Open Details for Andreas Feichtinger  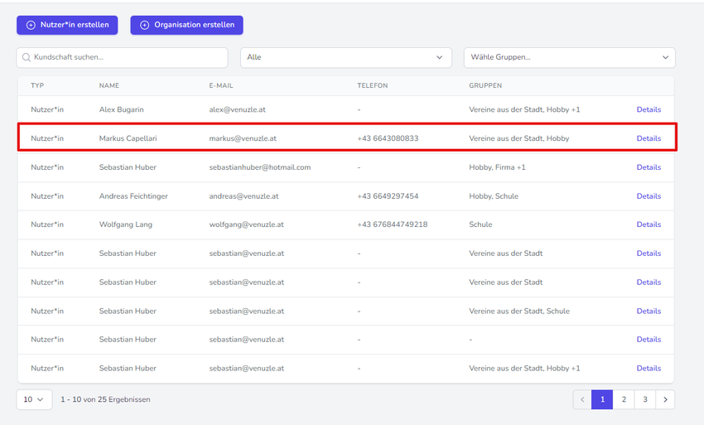[x=649, y=196]
